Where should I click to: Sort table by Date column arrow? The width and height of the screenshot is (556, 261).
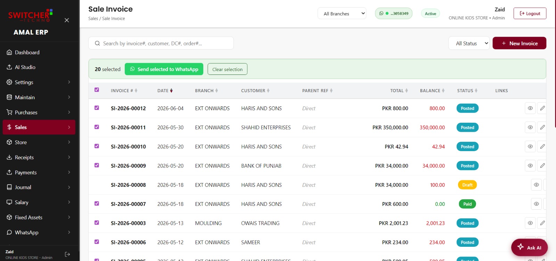tap(171, 90)
